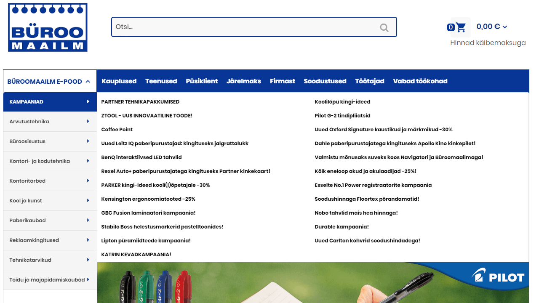
Task: Open Esselte No.1 Power registraatorite link
Action: pos(373,185)
